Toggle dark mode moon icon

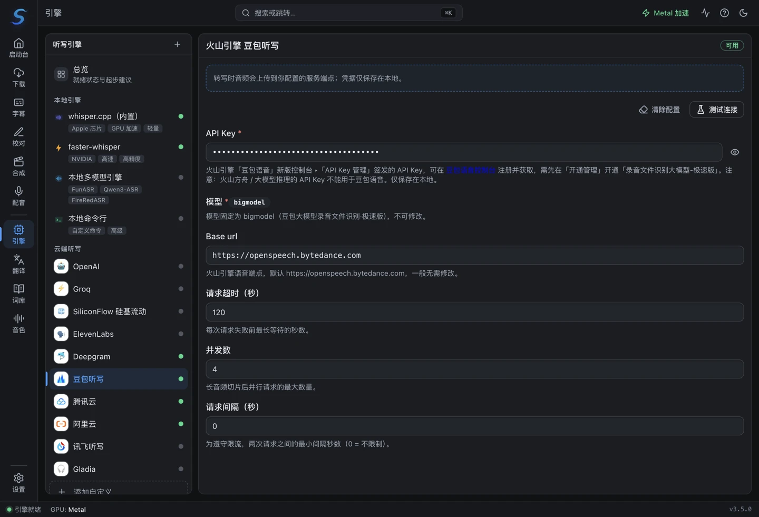[744, 13]
